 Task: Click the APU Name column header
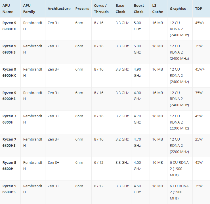(x=8, y=9)
